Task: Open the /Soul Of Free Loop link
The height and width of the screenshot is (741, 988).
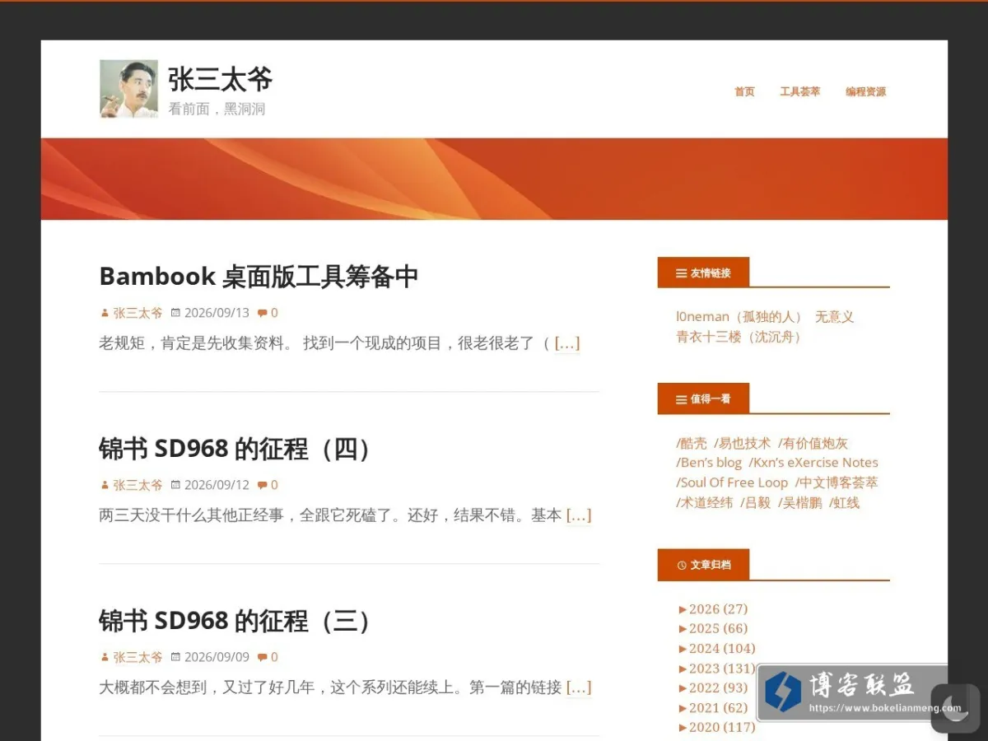Action: click(x=732, y=482)
